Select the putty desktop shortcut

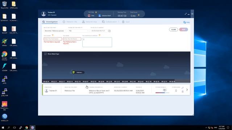tap(4, 80)
